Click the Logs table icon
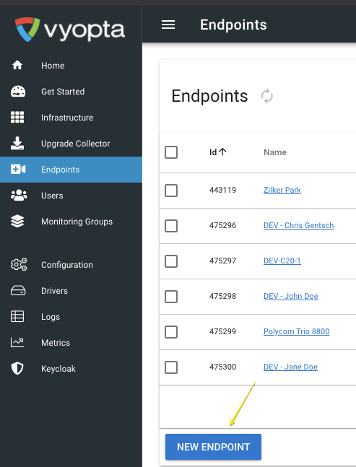Screen dimensions: 356x467 (17, 316)
